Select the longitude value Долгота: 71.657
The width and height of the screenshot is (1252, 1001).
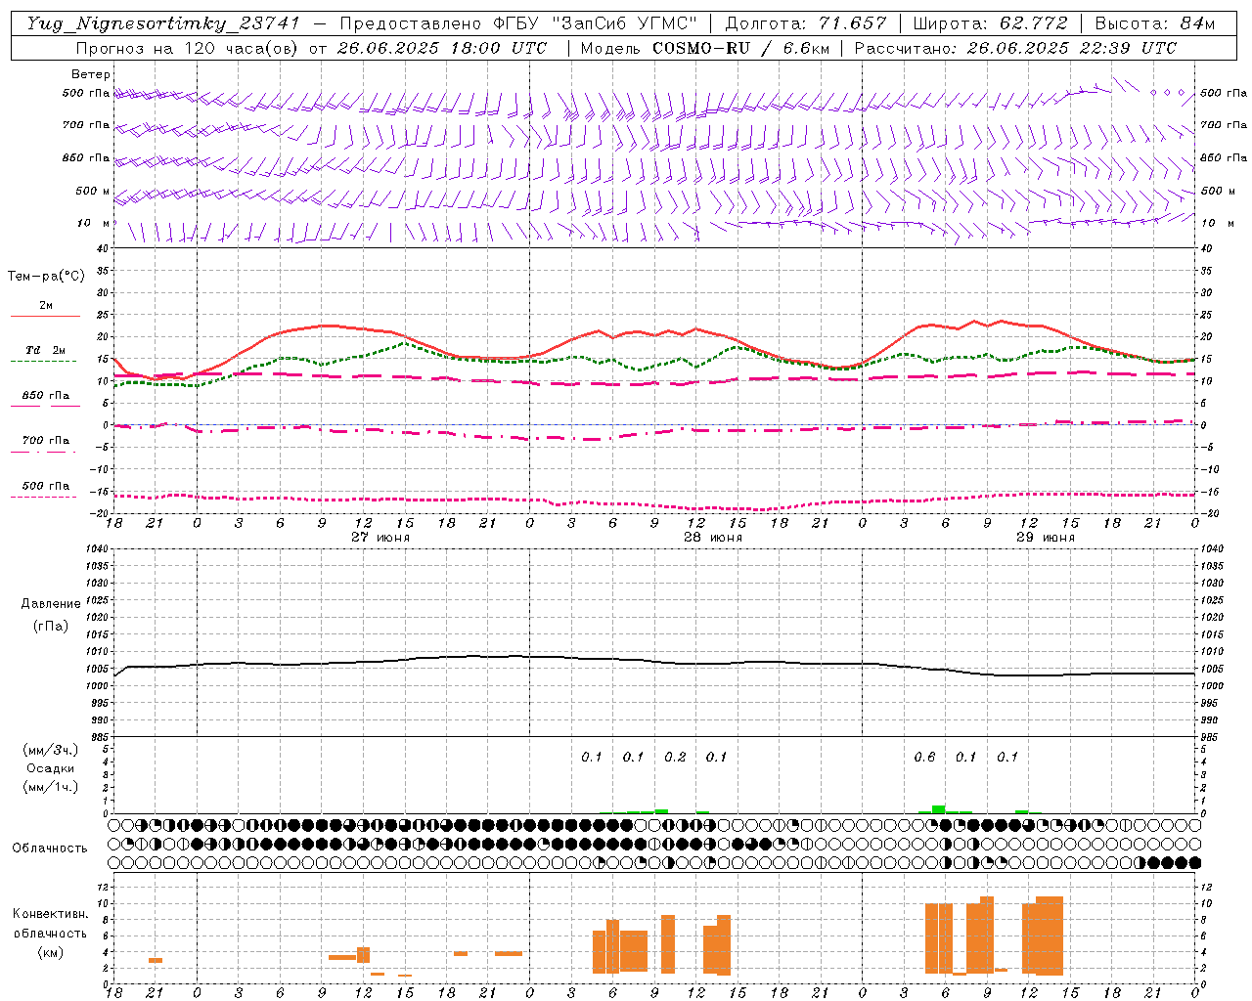[x=806, y=23]
